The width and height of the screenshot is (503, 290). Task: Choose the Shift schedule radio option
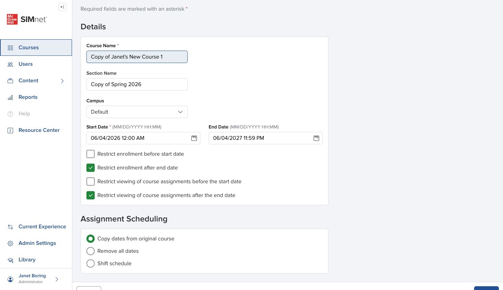coord(91,263)
